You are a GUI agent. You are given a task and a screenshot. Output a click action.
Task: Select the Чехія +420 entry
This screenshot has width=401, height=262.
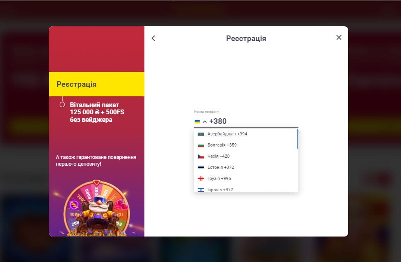pos(218,156)
